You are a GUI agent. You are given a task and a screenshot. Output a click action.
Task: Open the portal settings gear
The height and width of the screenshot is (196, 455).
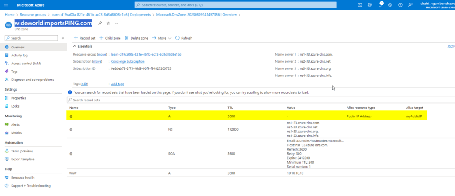tap(390, 5)
